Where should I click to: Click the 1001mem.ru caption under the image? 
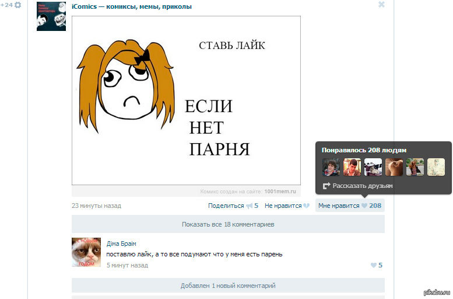point(280,192)
